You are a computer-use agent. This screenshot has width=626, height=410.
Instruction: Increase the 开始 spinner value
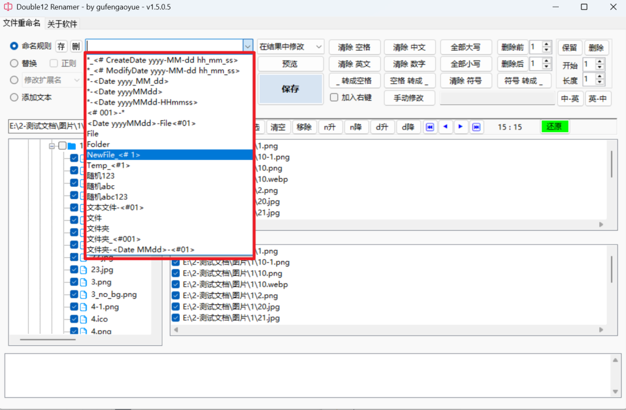coord(600,62)
